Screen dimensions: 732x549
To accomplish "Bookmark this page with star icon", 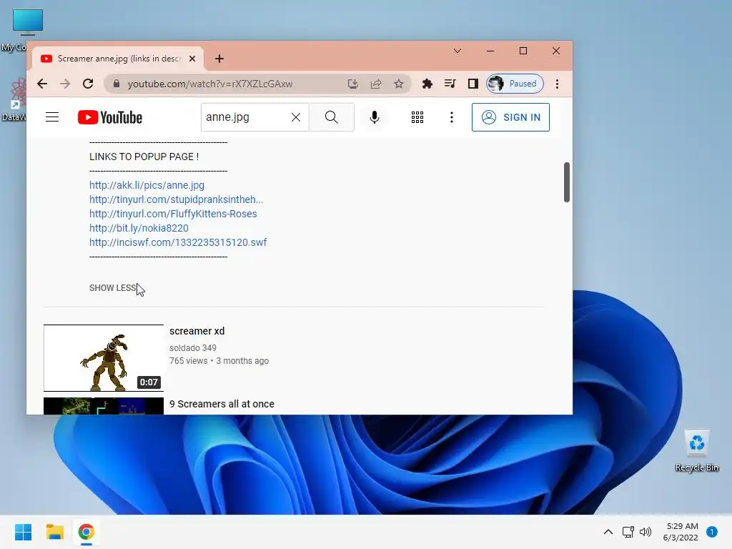I will [x=399, y=84].
